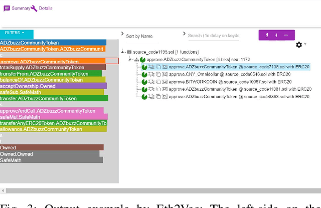The height and width of the screenshot is (208, 321).
Task: Collapse the source_code1195.sol tree node
Action: click(x=123, y=52)
